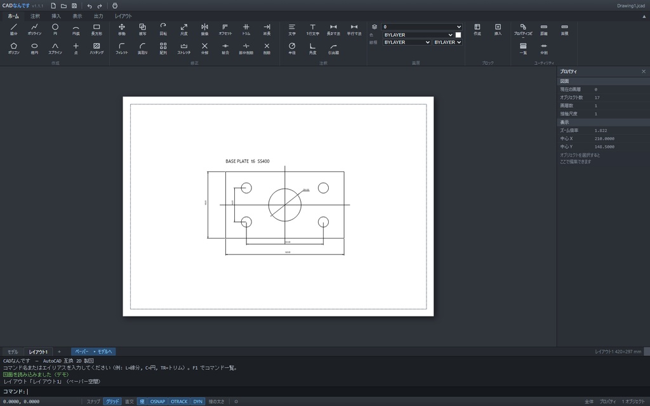The width and height of the screenshot is (650, 406).
Task: Select the Circle (円) tool
Action: 55,29
